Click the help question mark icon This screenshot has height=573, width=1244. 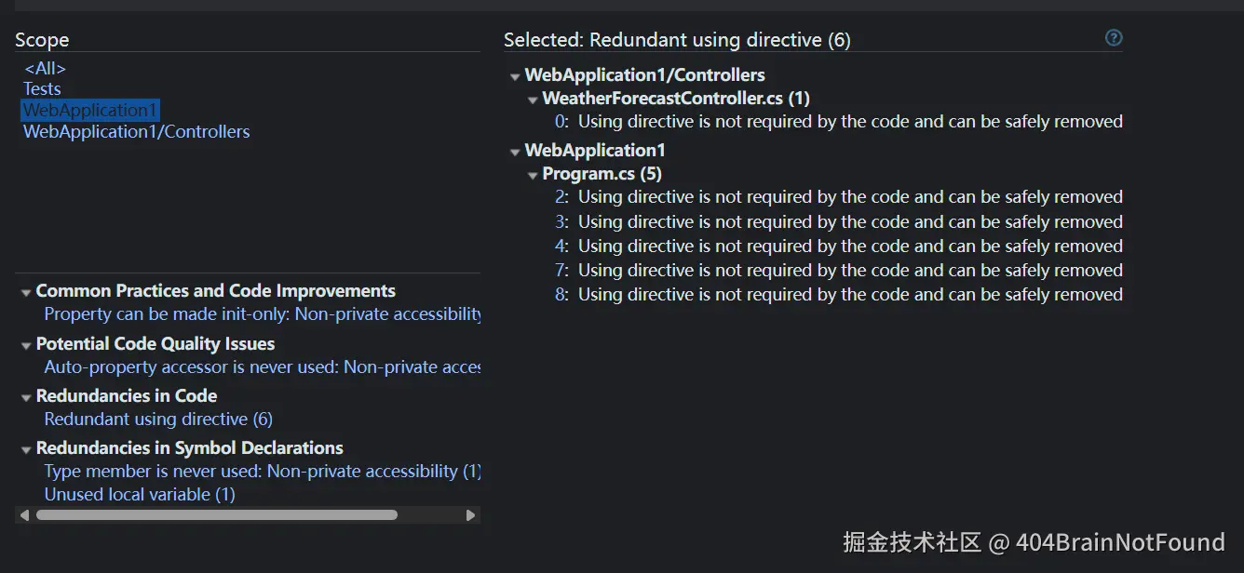[x=1113, y=38]
